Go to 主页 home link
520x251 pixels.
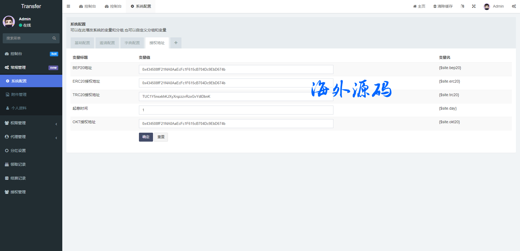[419, 6]
